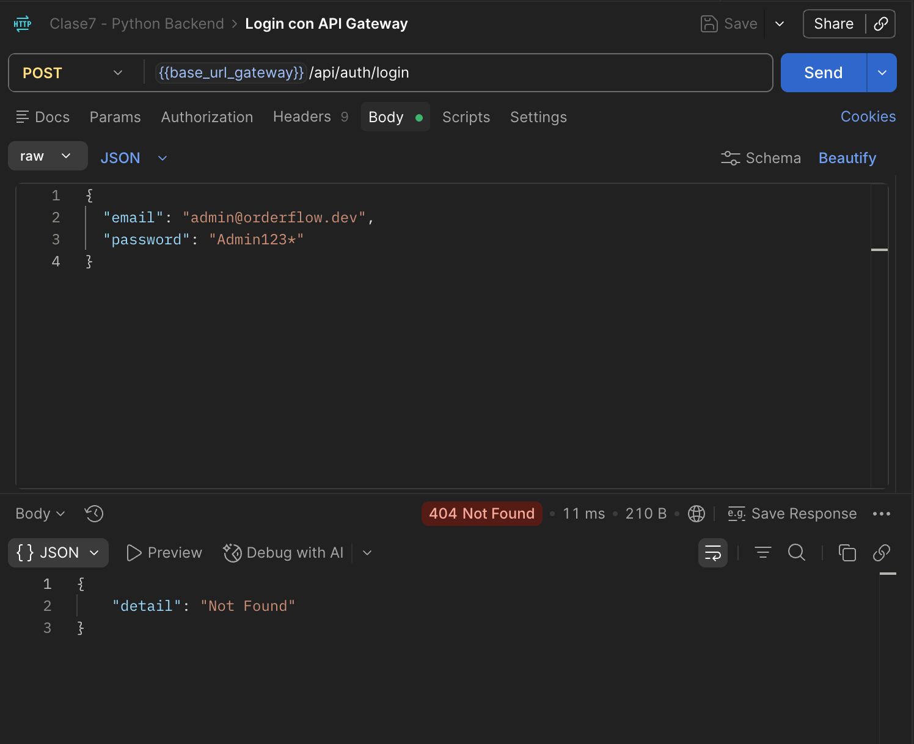Screen dimensions: 914x744
Task: Click the network globe icon
Action: coord(696,514)
